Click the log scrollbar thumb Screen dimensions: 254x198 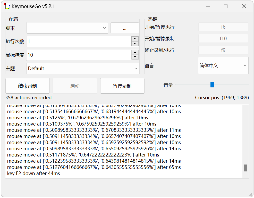click(x=245, y=168)
